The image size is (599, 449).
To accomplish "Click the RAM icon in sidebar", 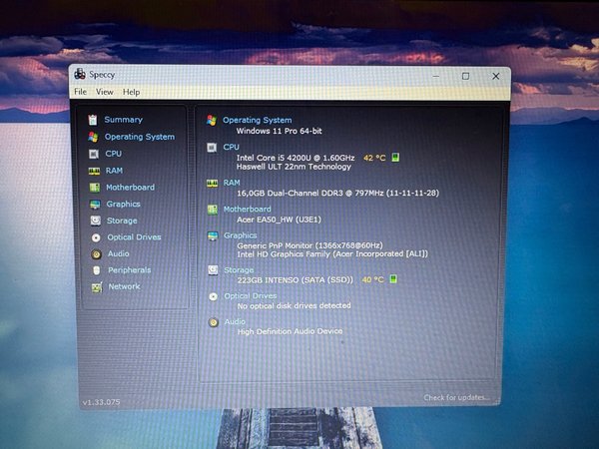I will (x=94, y=171).
